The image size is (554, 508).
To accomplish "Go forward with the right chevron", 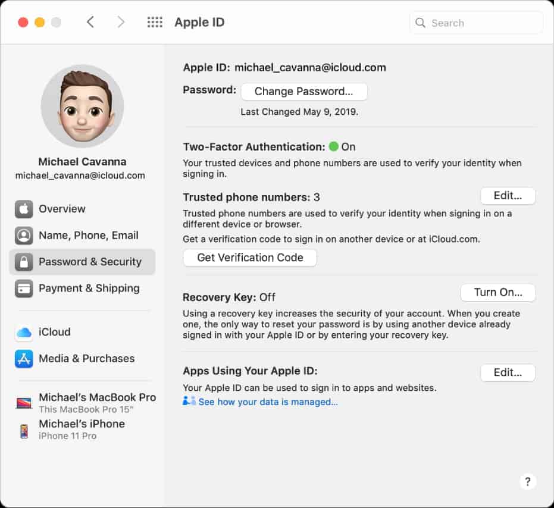I will [x=121, y=22].
